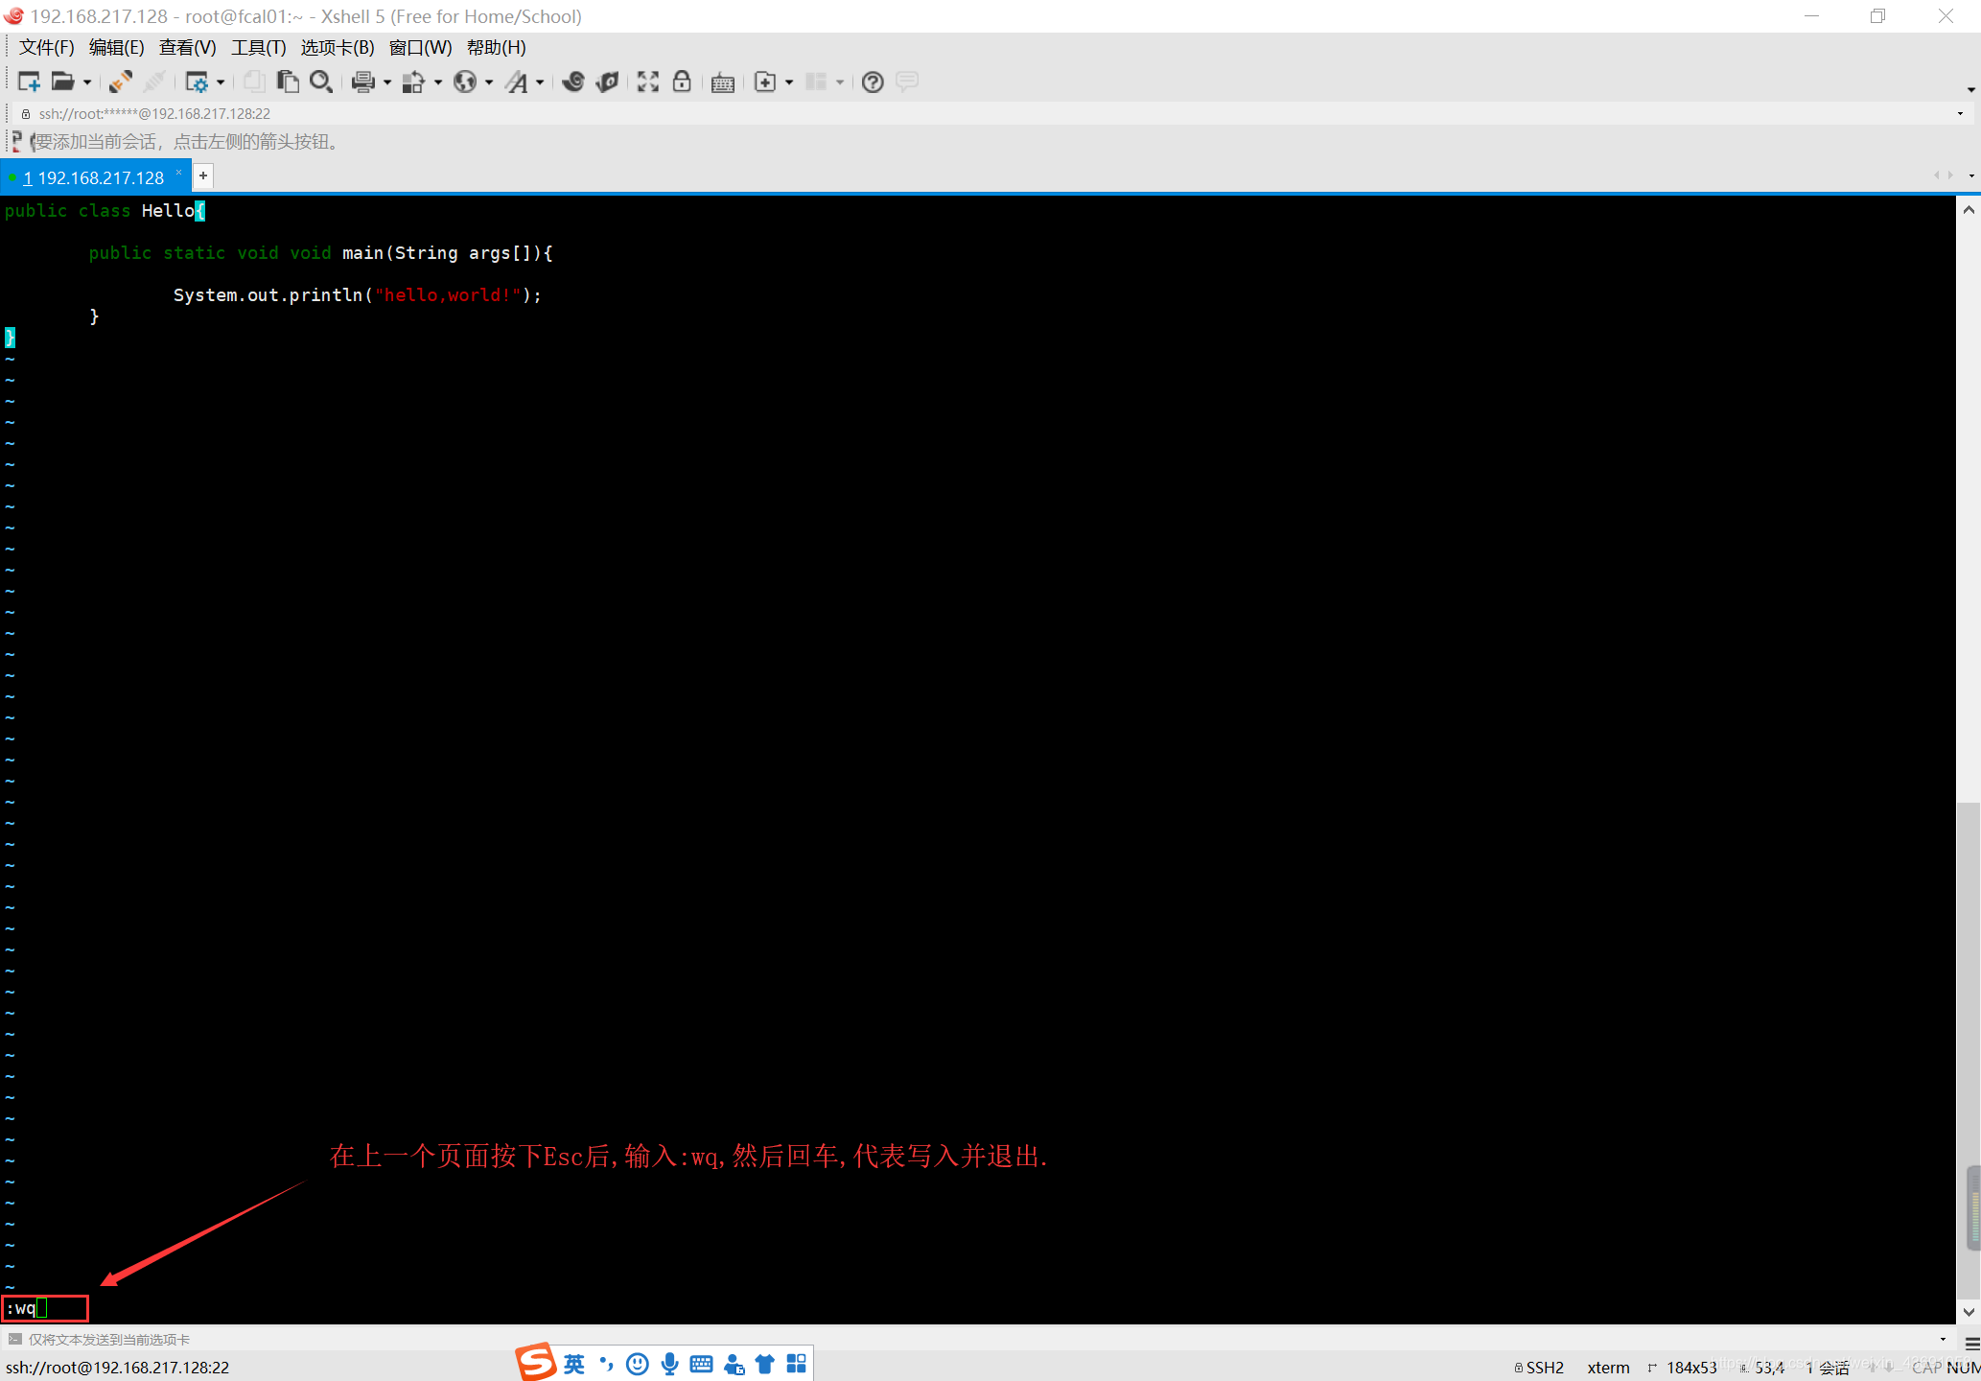Open Sogou skin shirt icon

[x=765, y=1364]
